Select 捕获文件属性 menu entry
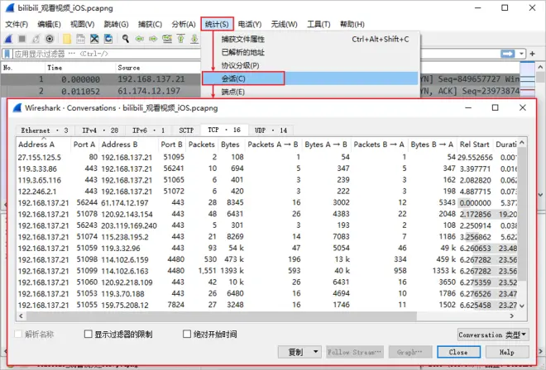Image resolution: width=546 pixels, height=370 pixels. click(x=310, y=40)
